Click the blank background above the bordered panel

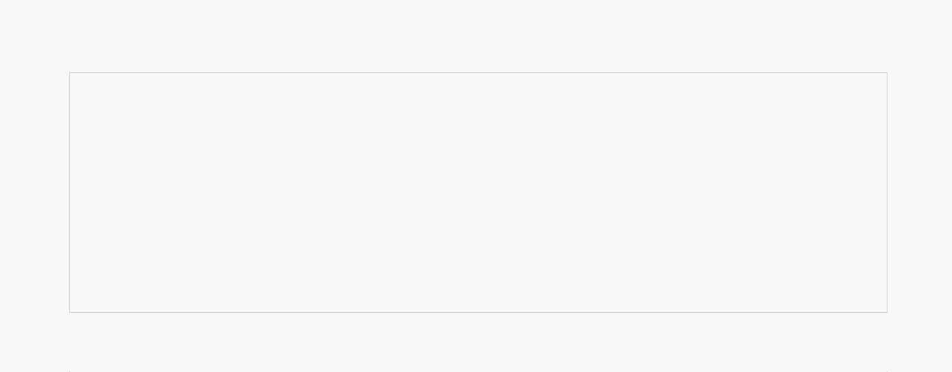(476, 35)
